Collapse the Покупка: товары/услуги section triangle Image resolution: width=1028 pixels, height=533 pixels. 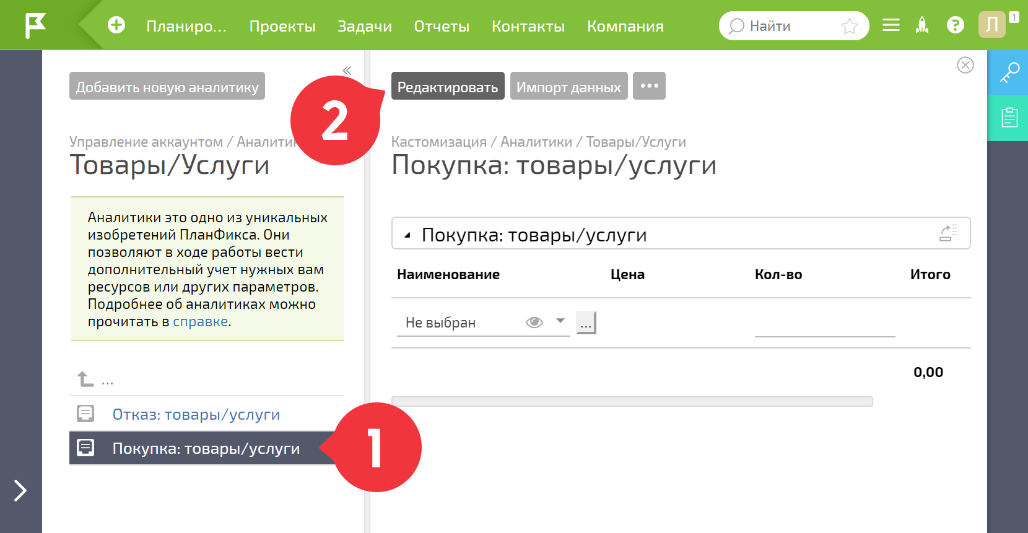407,235
